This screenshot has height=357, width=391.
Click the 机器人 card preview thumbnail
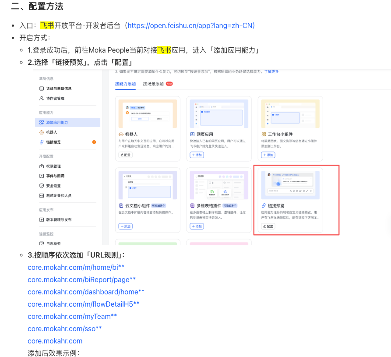[x=148, y=113]
